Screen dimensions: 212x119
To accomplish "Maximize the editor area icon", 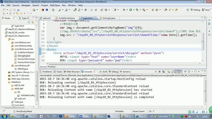I will (x=205, y=18).
